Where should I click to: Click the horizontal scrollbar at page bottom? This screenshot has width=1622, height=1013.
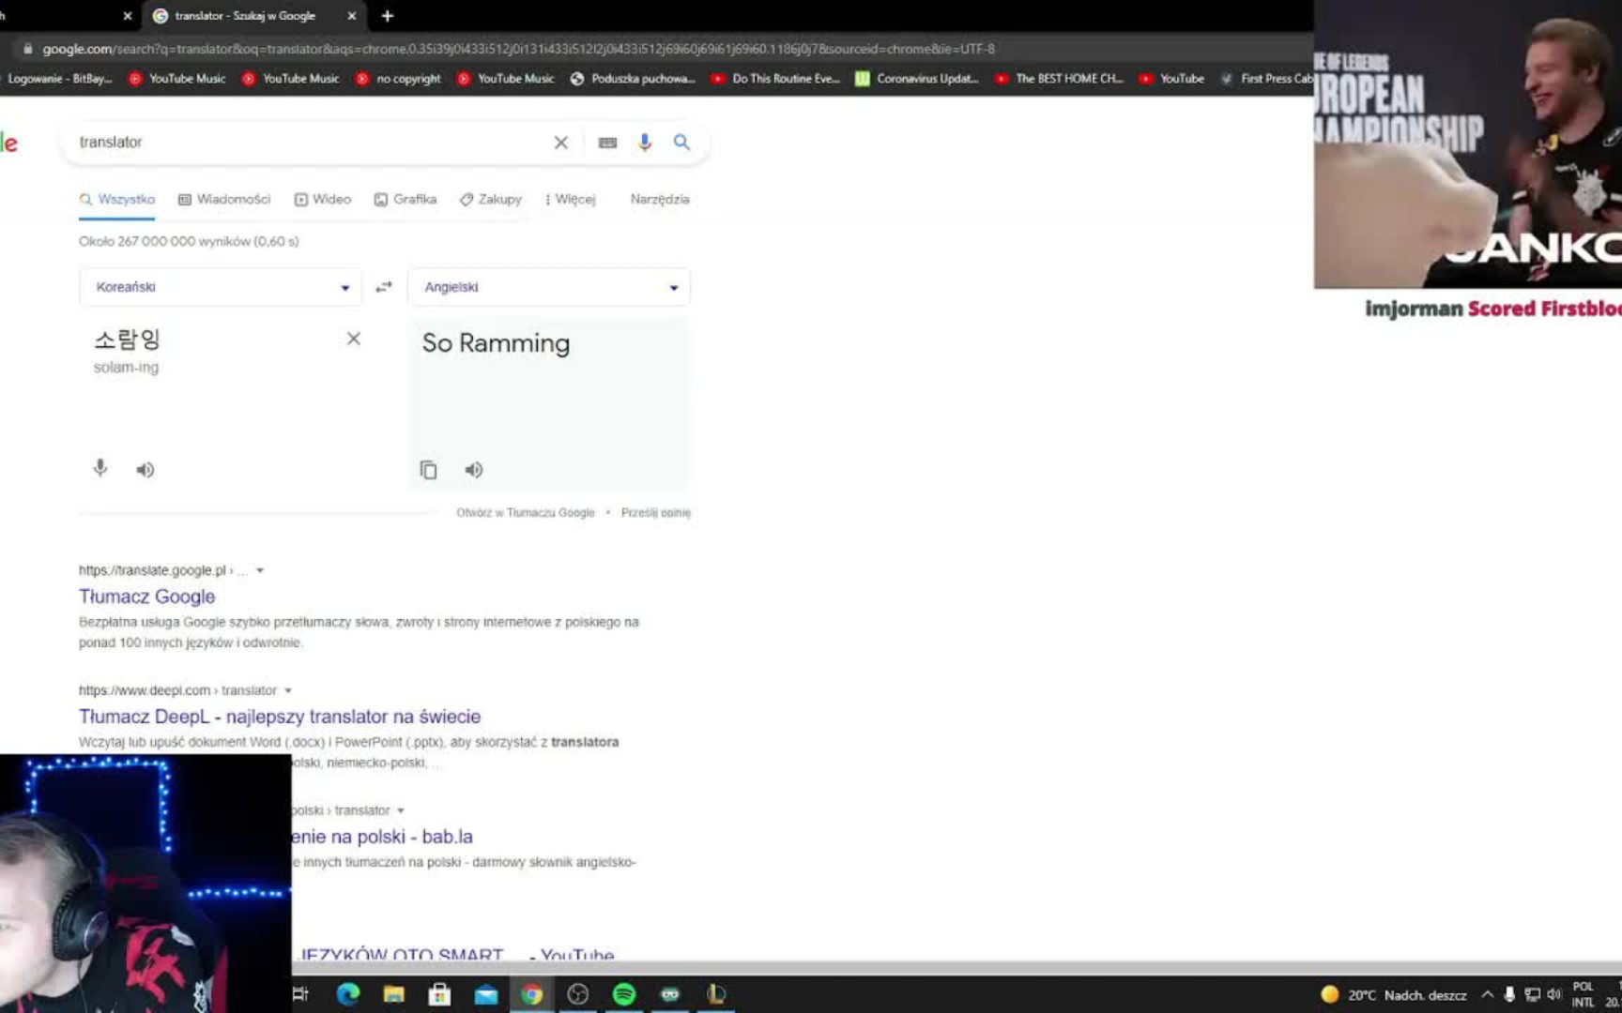coord(811,968)
